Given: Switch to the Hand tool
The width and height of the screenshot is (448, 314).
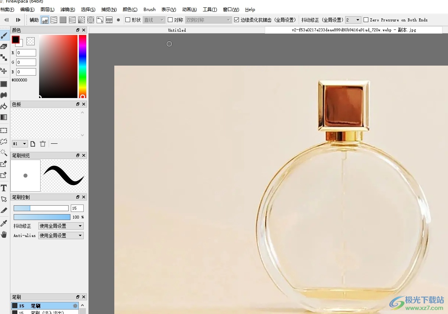Looking at the screenshot, I should pyautogui.click(x=4, y=235).
